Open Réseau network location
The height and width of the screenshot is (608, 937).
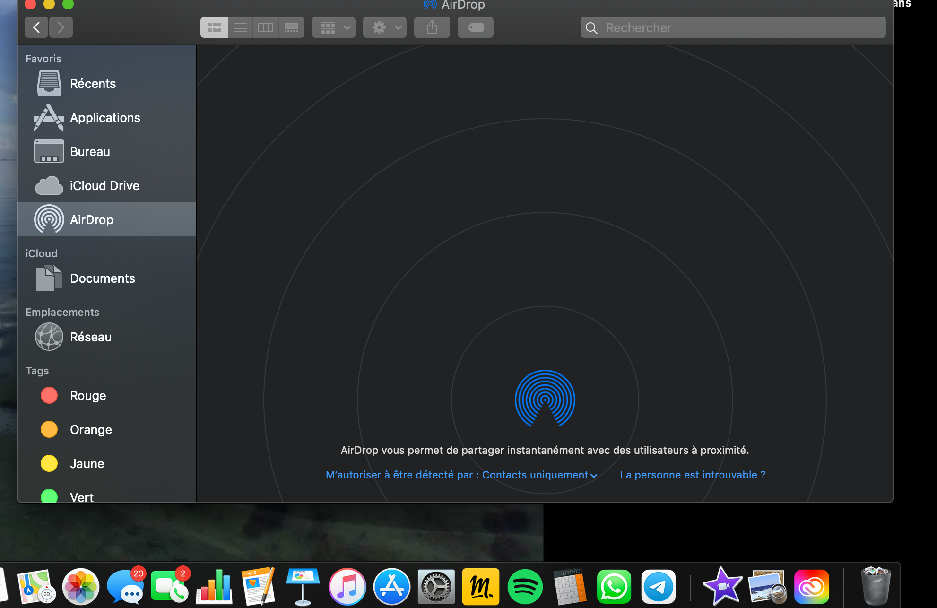click(91, 337)
